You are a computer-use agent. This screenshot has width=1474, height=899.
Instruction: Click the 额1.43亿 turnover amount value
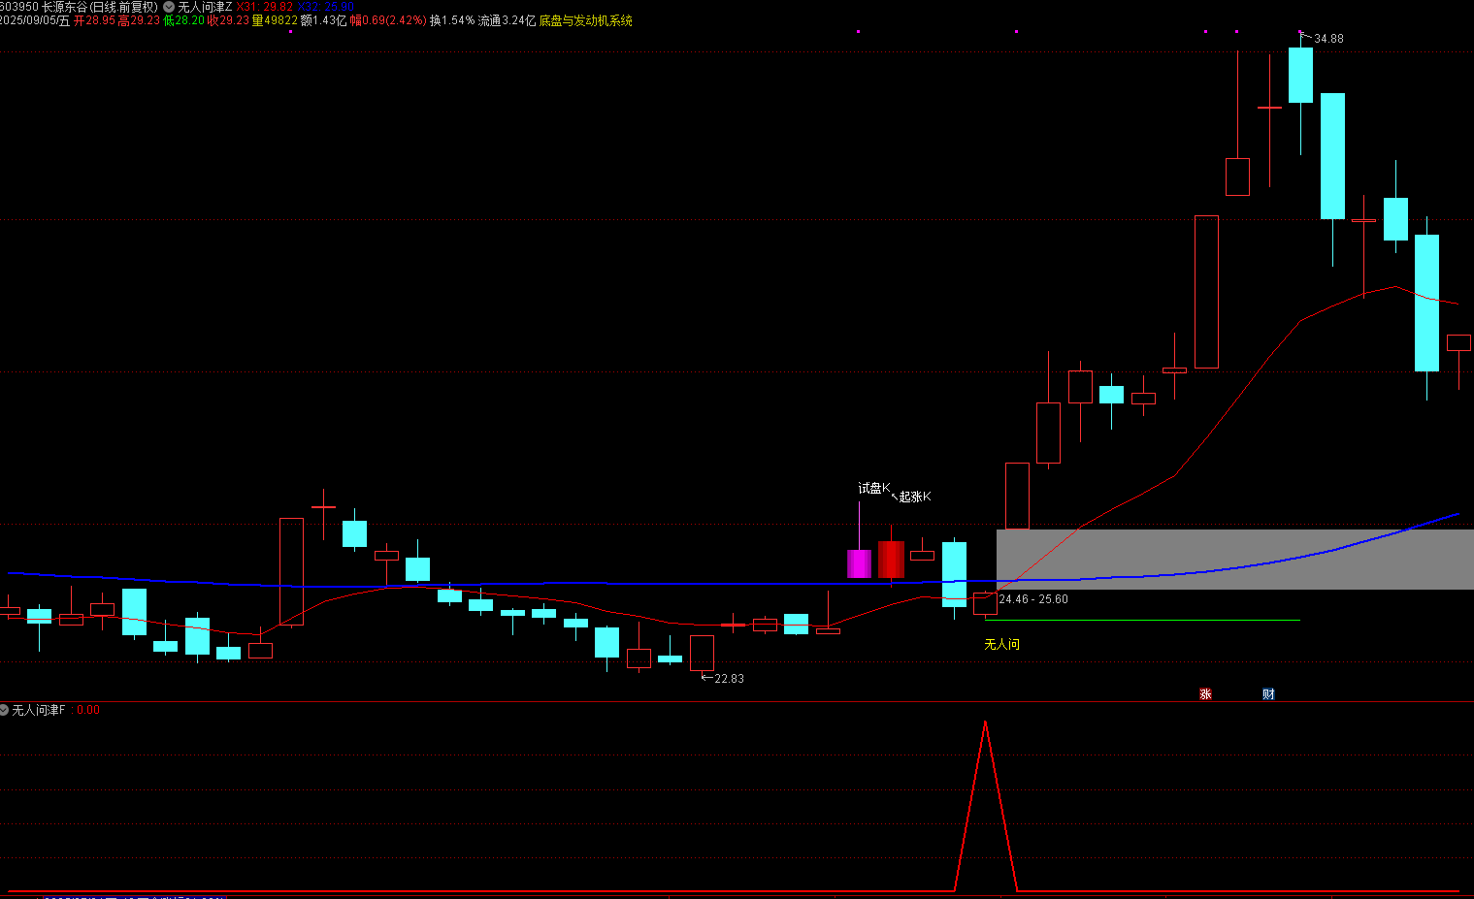coord(324,20)
